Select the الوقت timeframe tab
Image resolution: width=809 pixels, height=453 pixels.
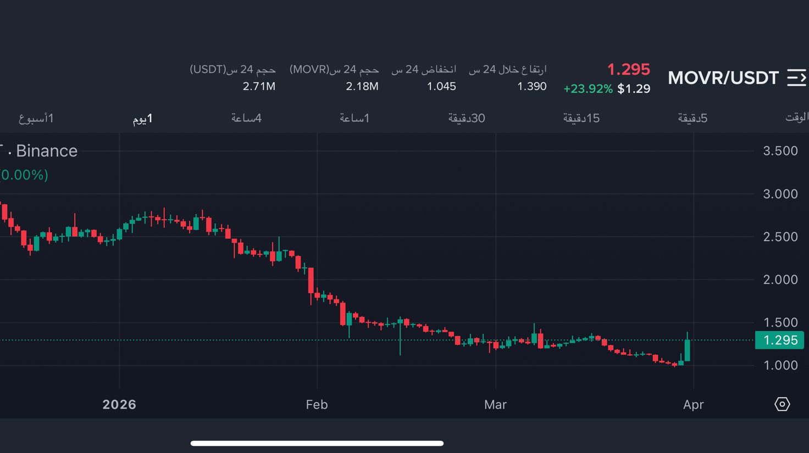(x=797, y=117)
